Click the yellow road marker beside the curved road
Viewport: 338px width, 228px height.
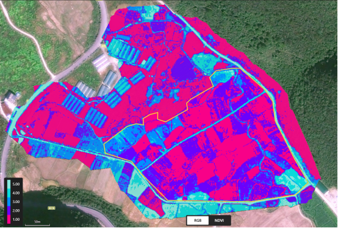pos(104,46)
